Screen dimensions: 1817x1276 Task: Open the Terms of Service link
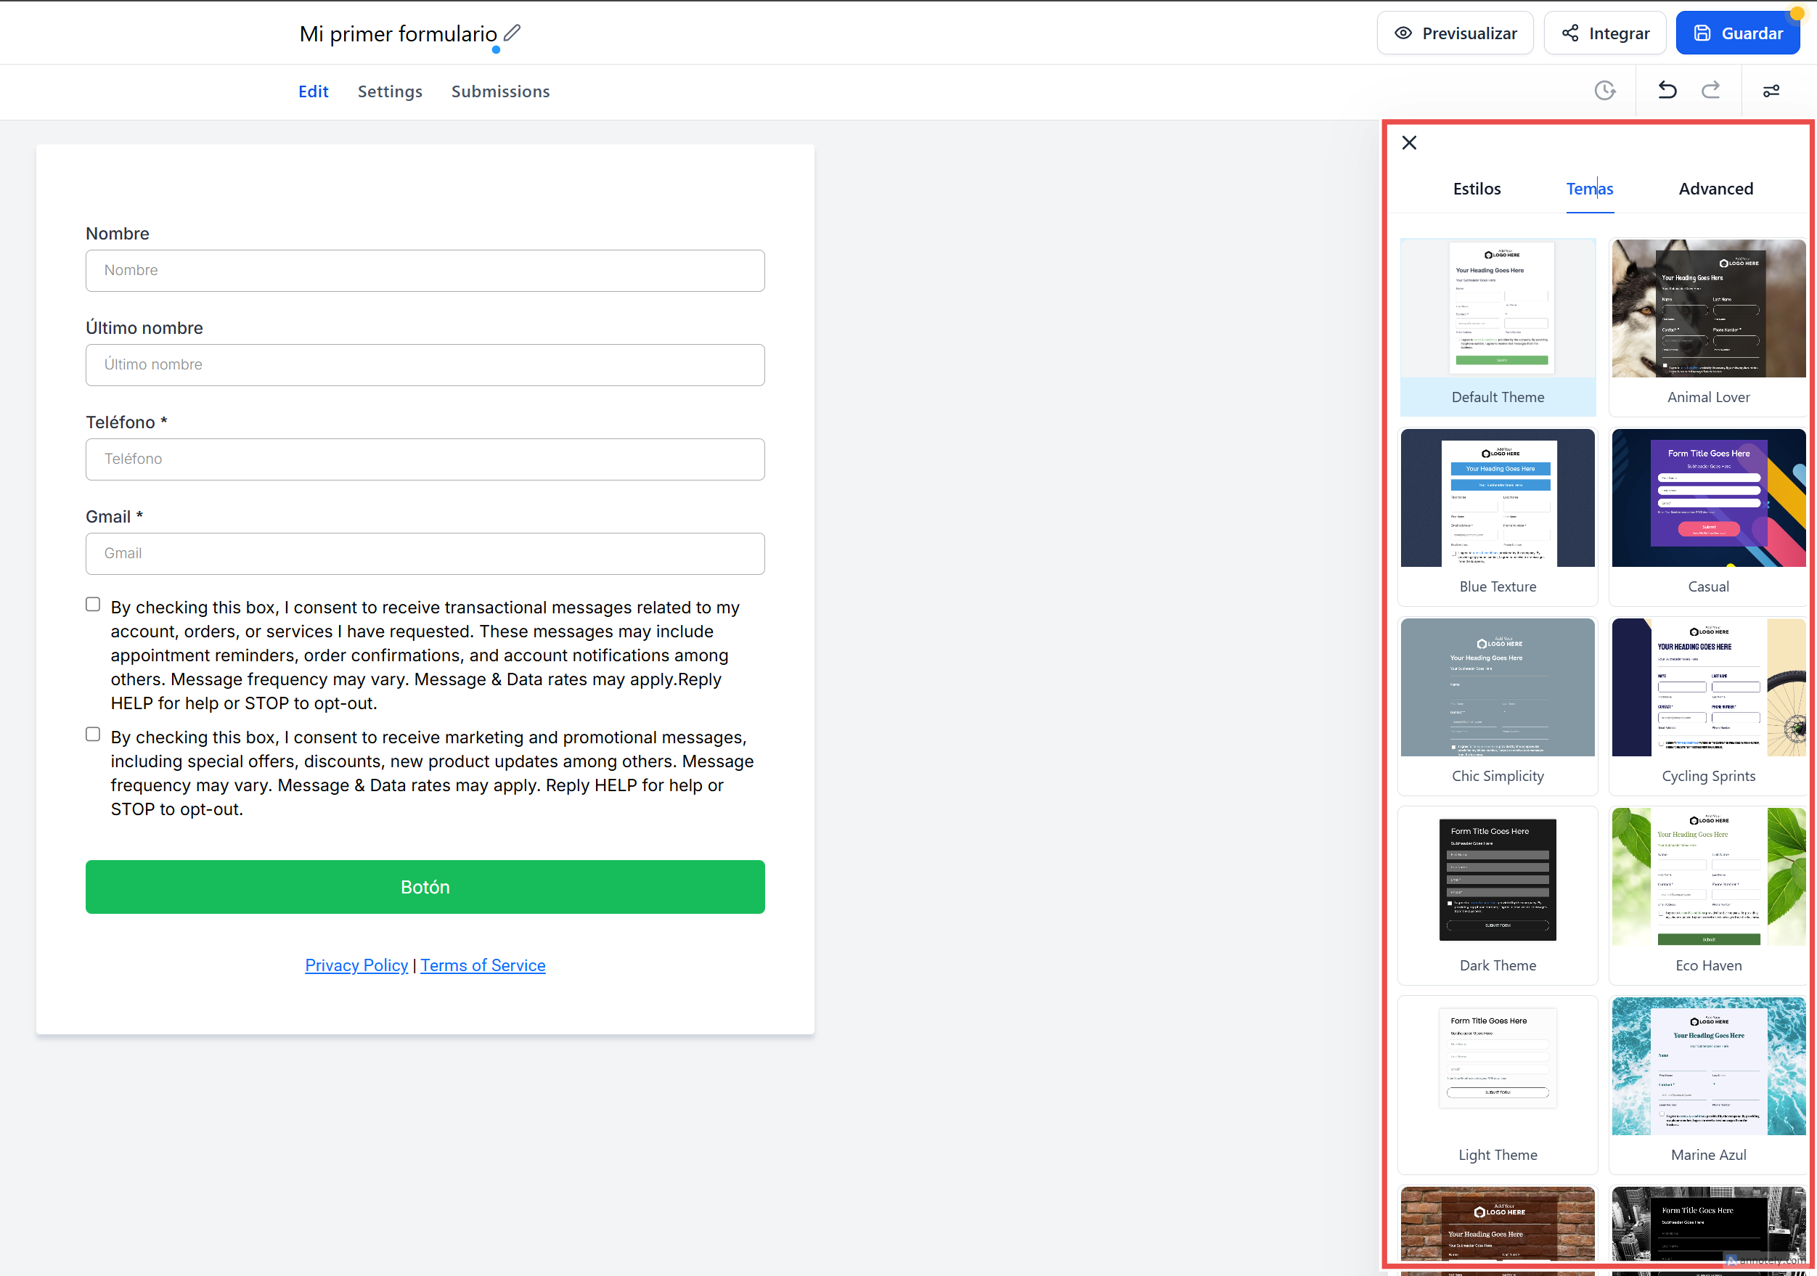coord(483,965)
